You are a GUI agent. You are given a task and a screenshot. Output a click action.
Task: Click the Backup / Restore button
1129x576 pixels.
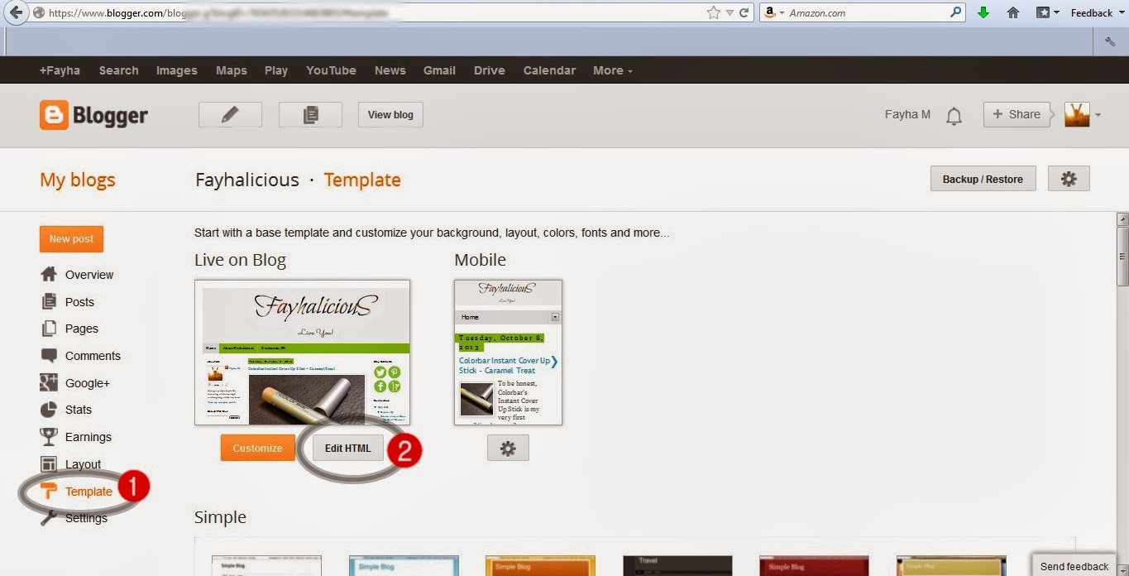click(983, 179)
